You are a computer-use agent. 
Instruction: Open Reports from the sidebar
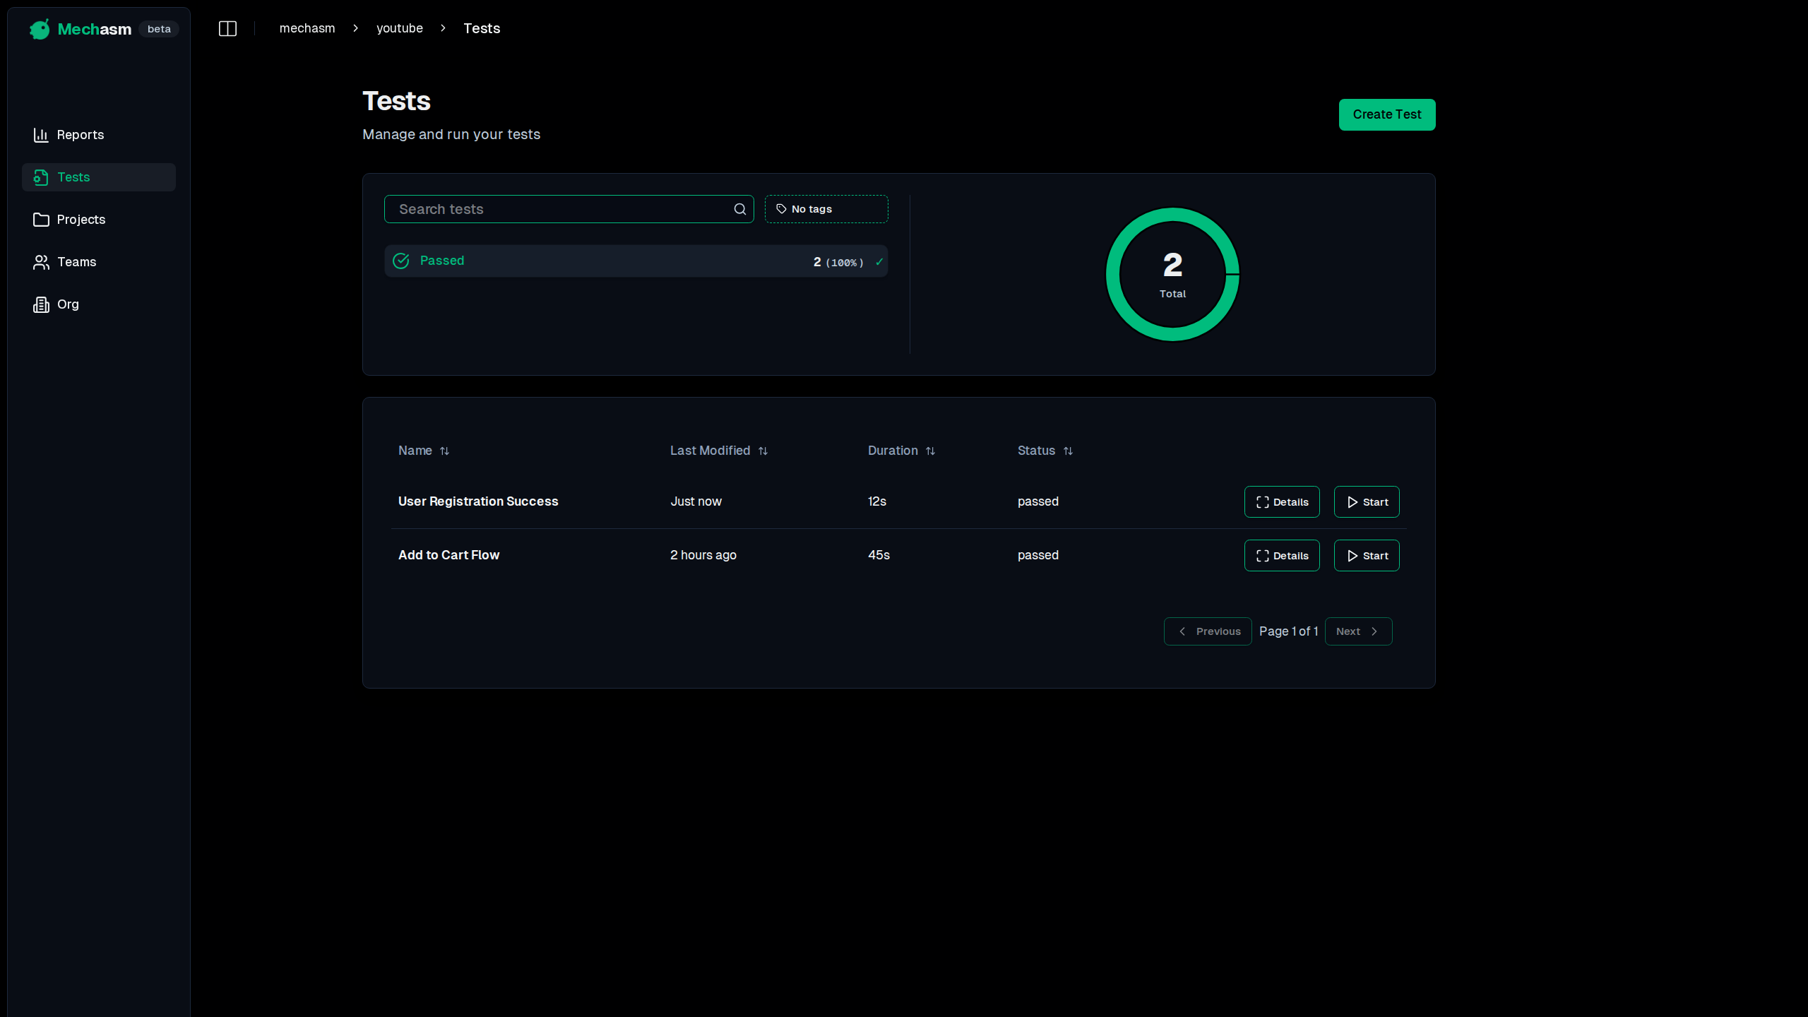tap(80, 134)
